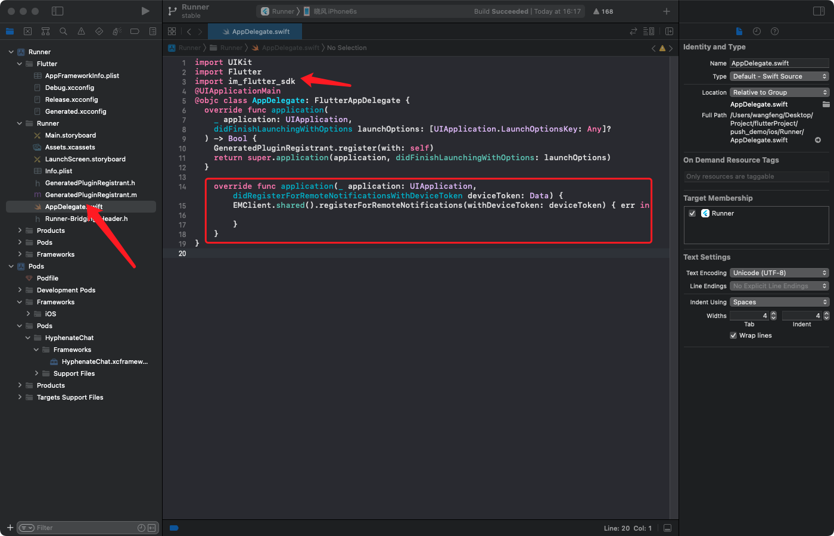The height and width of the screenshot is (536, 834).
Task: Adjust editor options lines icon
Action: [x=649, y=32]
